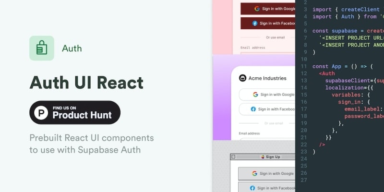Click the 'email_label:' code property
Screen dimensions: 384x192
click(x=363, y=109)
